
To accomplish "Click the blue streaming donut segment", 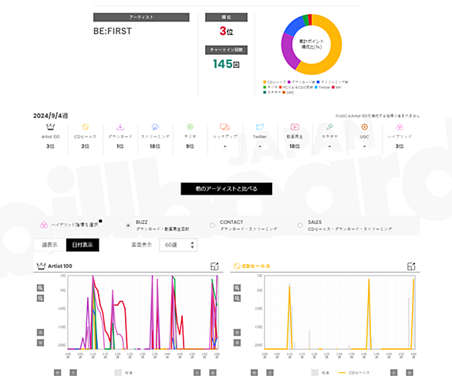I will point(295,26).
